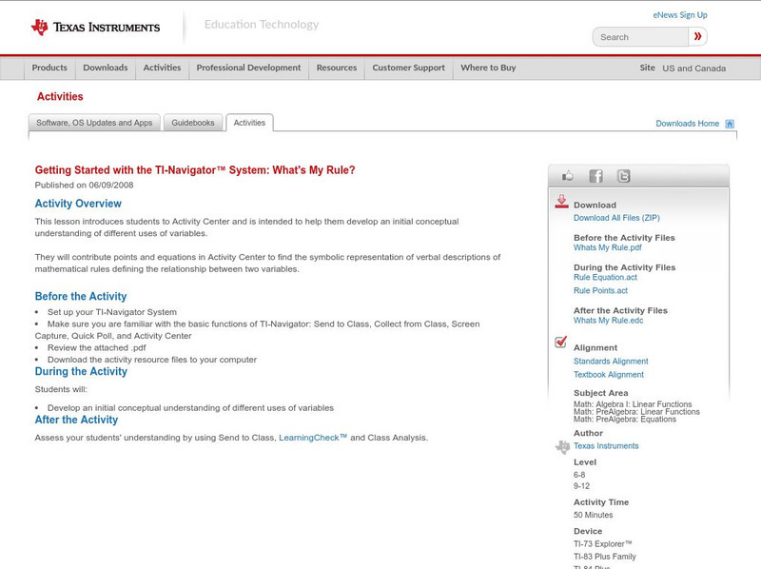Follow the eNews Sign Up link
The height and width of the screenshot is (569, 761).
(x=680, y=15)
